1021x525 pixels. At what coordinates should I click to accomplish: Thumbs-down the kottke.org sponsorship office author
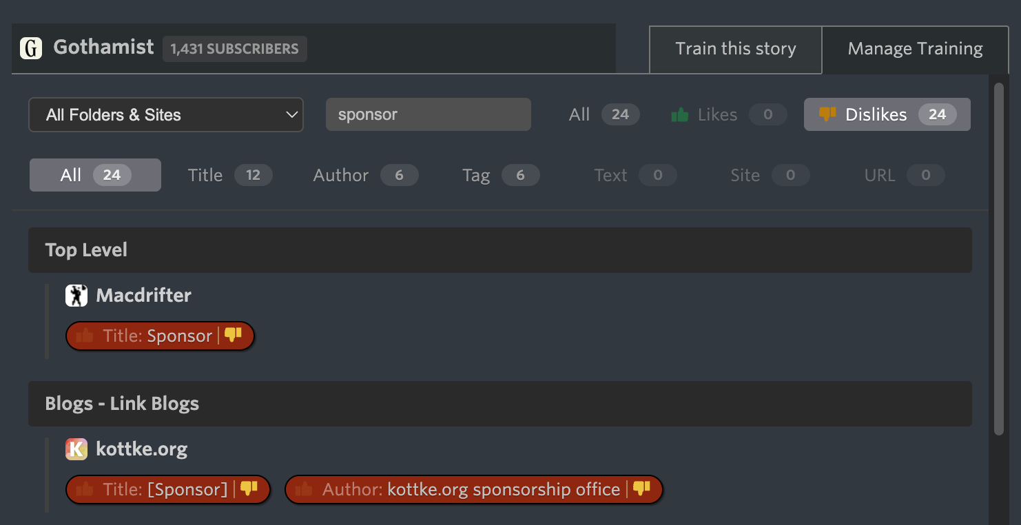[x=642, y=489]
